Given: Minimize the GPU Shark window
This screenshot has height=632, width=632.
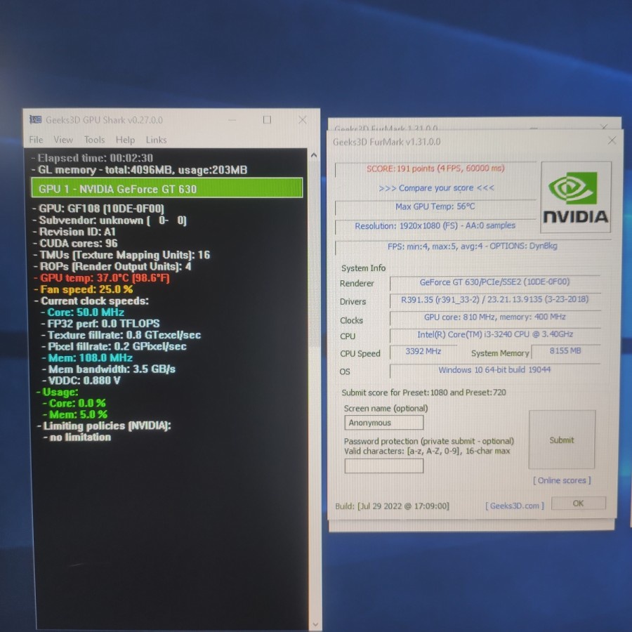Looking at the screenshot, I should pyautogui.click(x=232, y=120).
